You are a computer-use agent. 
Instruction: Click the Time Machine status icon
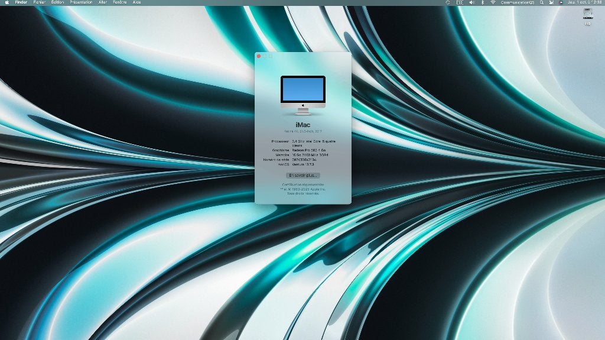(448, 2)
